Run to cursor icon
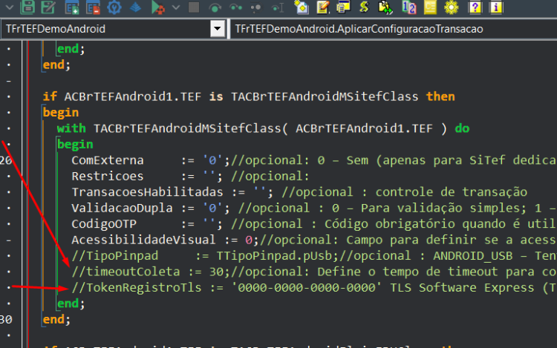The width and height of the screenshot is (557, 348). pyautogui.click(x=278, y=7)
